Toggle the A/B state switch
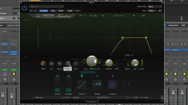 tap(91, 16)
